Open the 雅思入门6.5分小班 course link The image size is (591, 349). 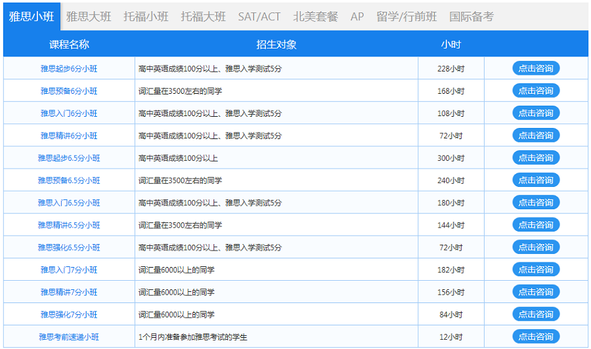coord(69,203)
